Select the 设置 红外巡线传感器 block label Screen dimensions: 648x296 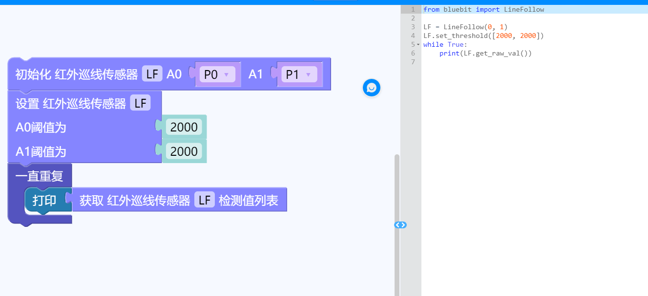71,103
